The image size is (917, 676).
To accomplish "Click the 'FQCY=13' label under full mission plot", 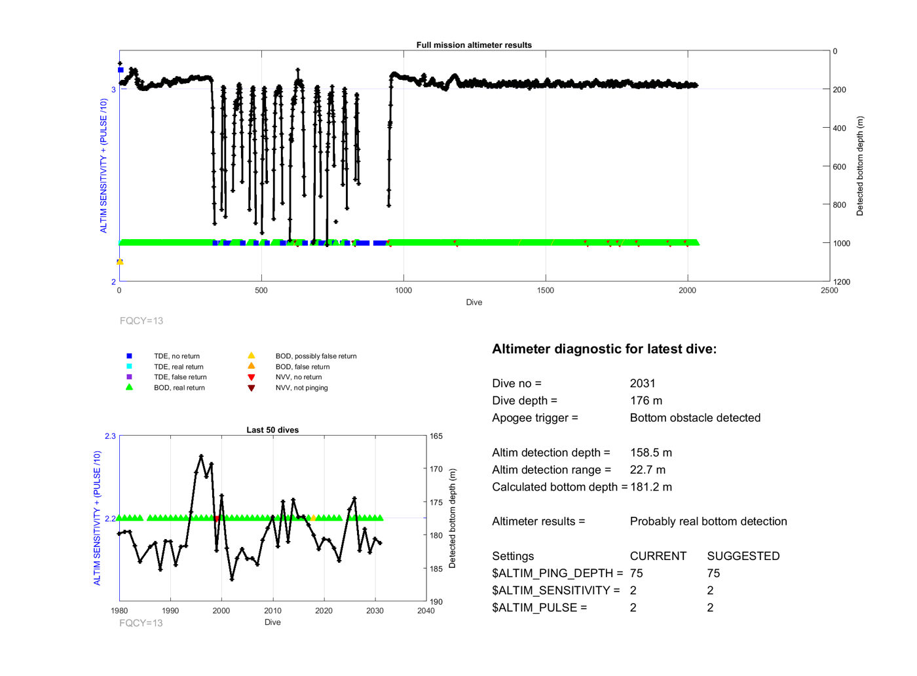I will pos(141,321).
